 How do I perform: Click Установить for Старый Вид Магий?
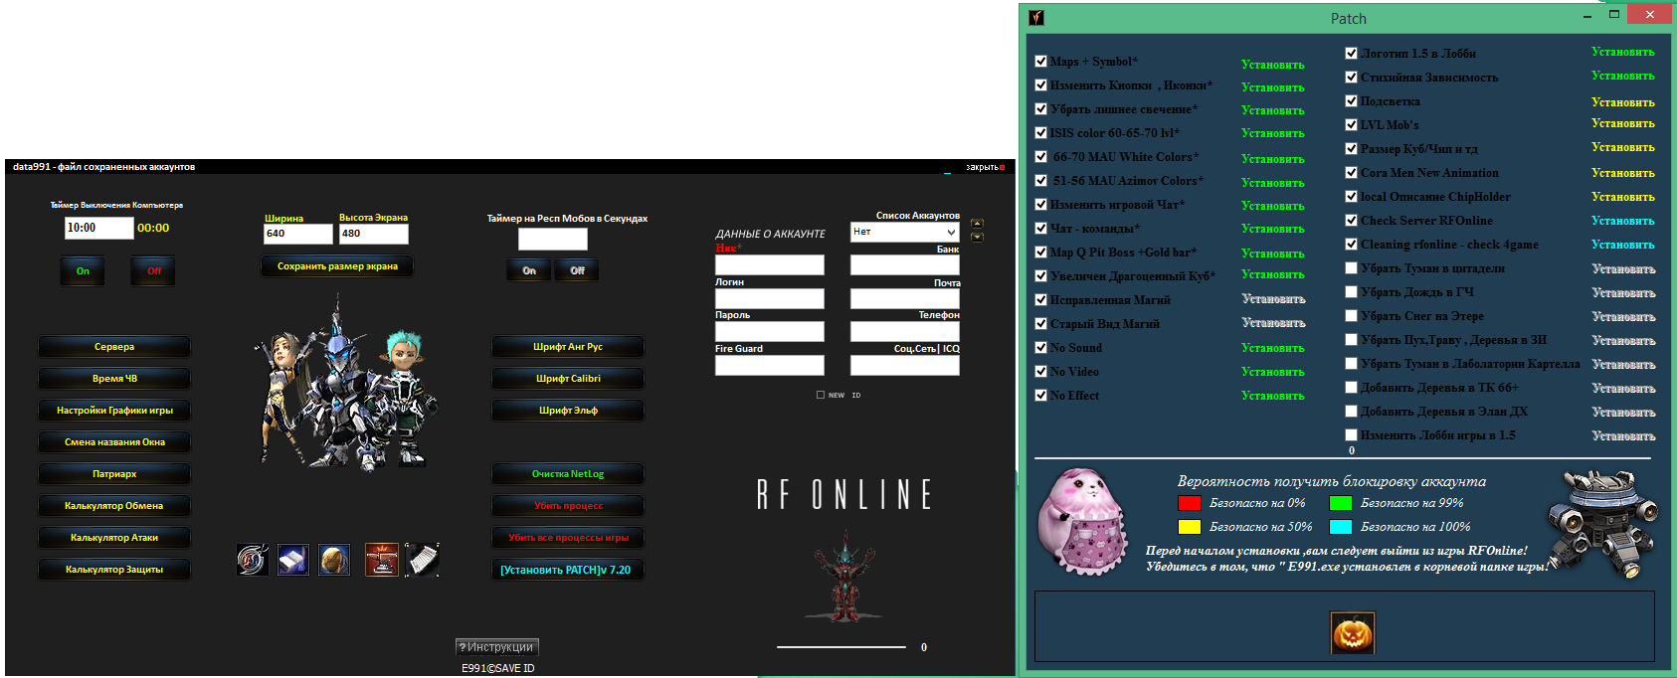[1273, 323]
